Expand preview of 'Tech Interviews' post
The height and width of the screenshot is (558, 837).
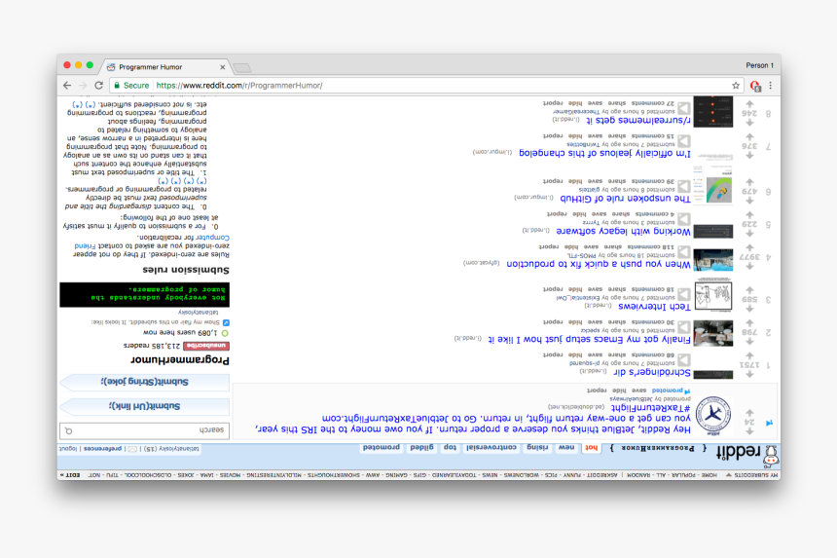[x=684, y=295]
